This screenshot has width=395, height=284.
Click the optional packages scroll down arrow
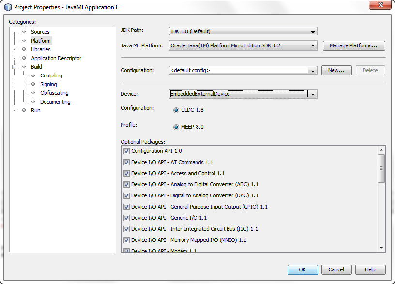point(381,248)
